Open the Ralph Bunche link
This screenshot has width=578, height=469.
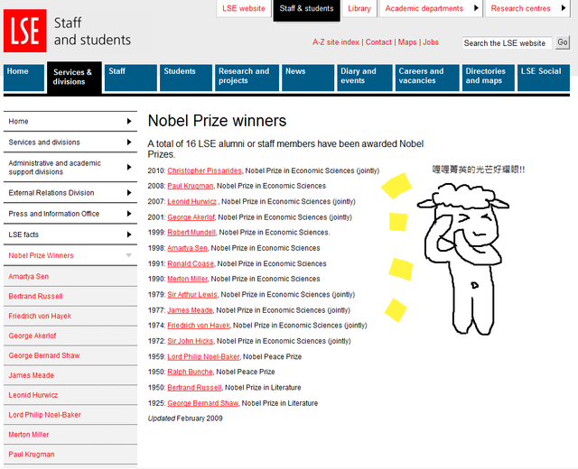coord(190,372)
